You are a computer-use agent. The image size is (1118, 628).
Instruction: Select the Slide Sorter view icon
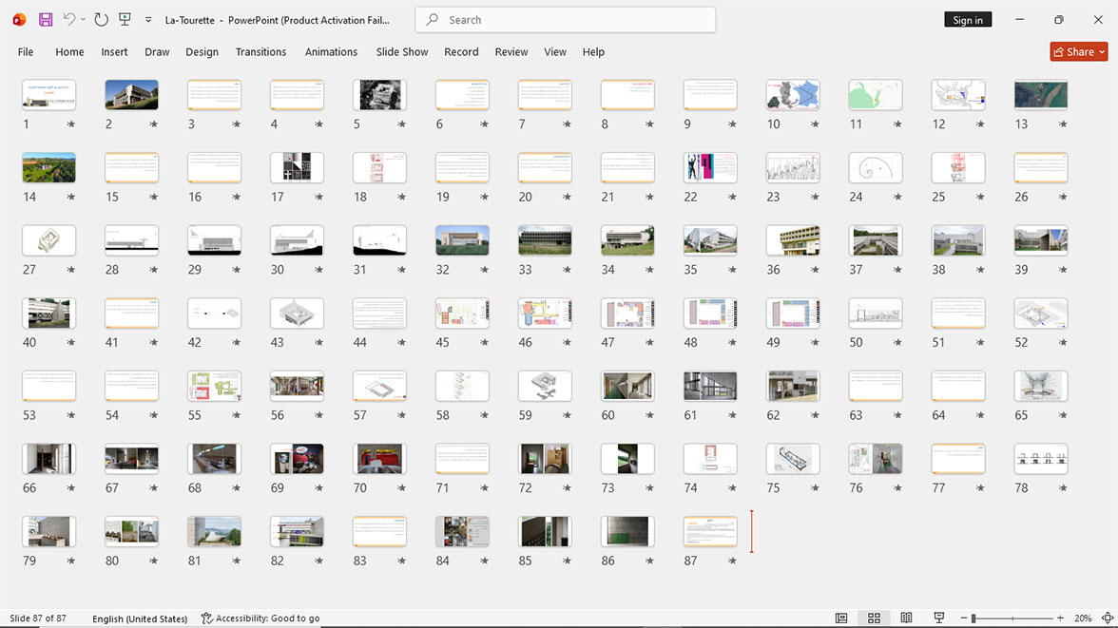point(874,618)
